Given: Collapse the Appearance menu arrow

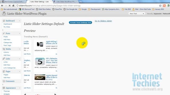Looking at the screenshot, I should 20,88.
